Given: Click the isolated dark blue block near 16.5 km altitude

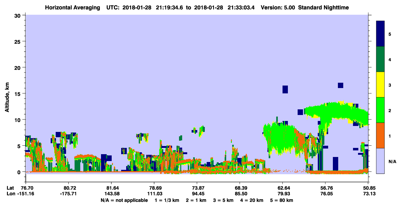Looking at the screenshot, I should tap(340, 85).
